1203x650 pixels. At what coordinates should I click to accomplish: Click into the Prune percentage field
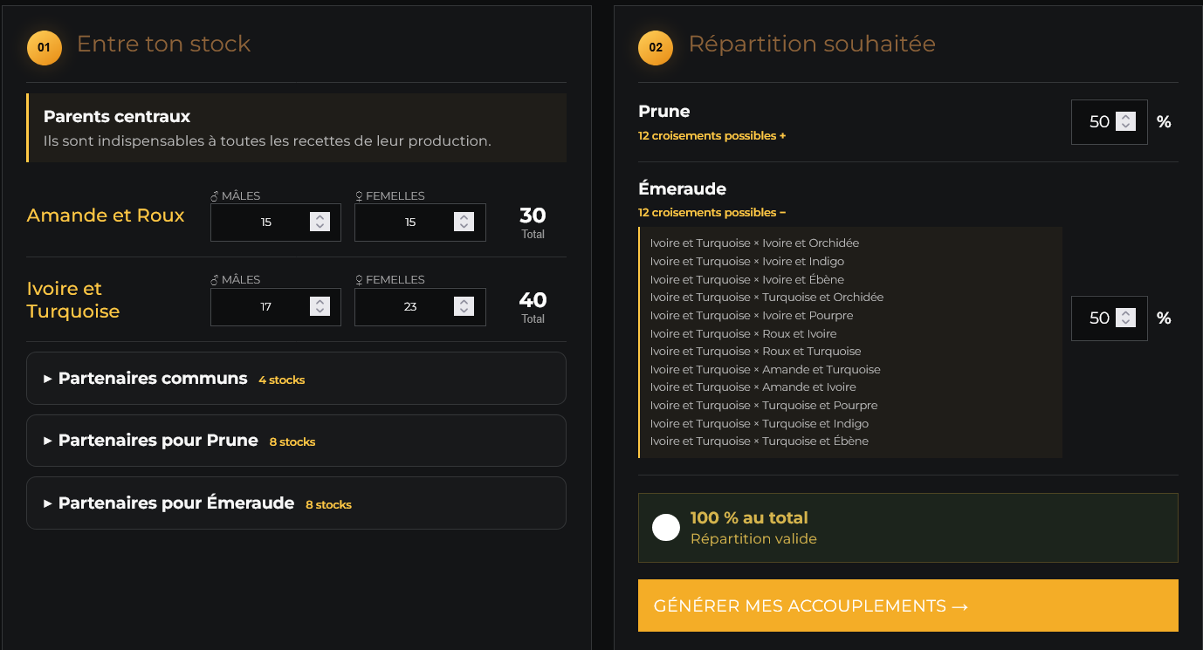[1110, 122]
